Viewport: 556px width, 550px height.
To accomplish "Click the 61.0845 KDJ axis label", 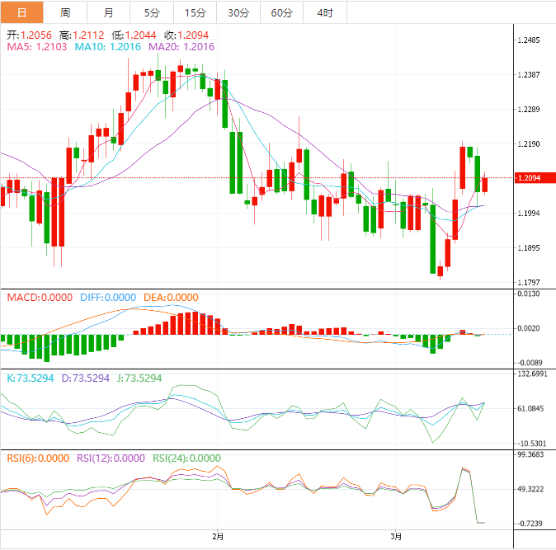I will pyautogui.click(x=530, y=409).
